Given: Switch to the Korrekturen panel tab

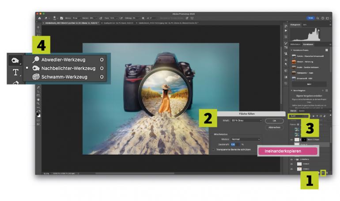Looking at the screenshot, I should click(308, 44).
